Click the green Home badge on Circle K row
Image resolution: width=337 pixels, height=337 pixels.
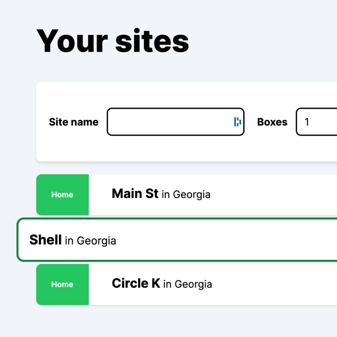coord(62,284)
